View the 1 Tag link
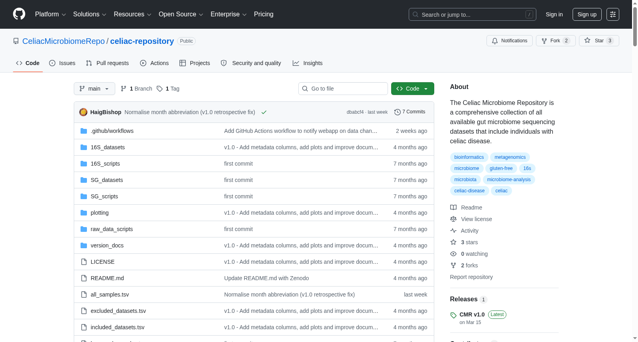The height and width of the screenshot is (342, 638). coord(168,89)
